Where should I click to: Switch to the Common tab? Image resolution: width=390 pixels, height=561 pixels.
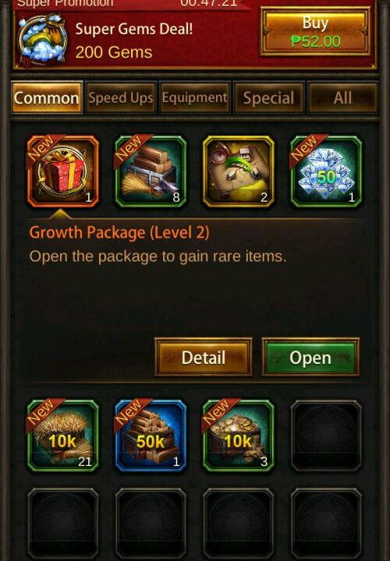[47, 98]
